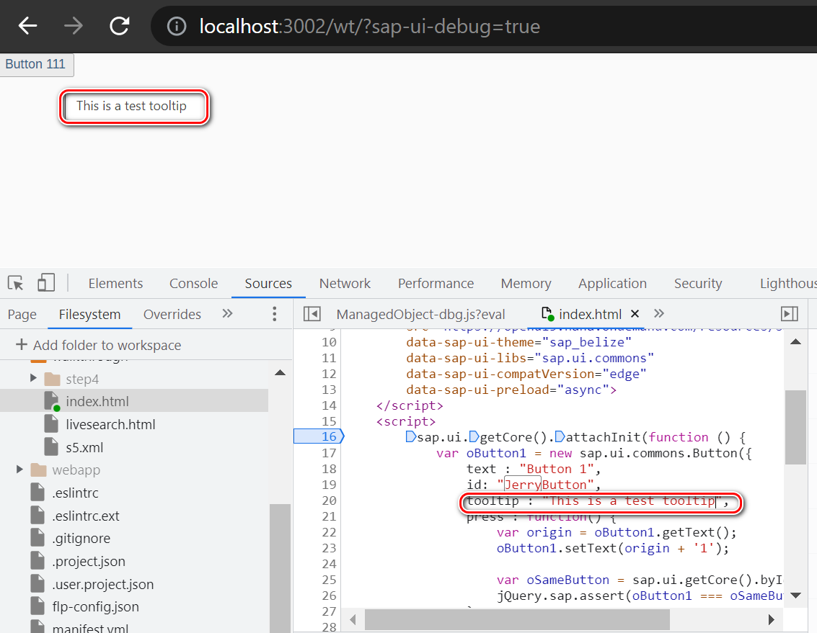Open the Elements tab
The width and height of the screenshot is (817, 633).
click(x=115, y=283)
